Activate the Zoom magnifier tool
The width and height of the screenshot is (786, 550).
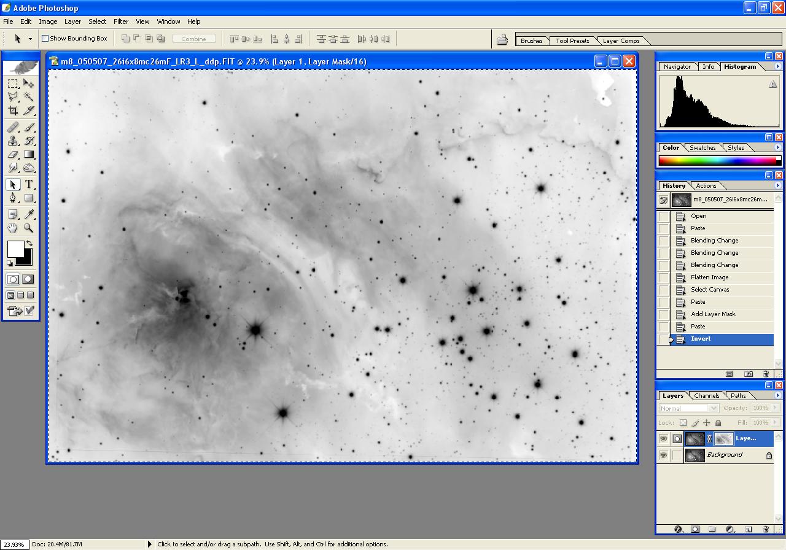29,228
